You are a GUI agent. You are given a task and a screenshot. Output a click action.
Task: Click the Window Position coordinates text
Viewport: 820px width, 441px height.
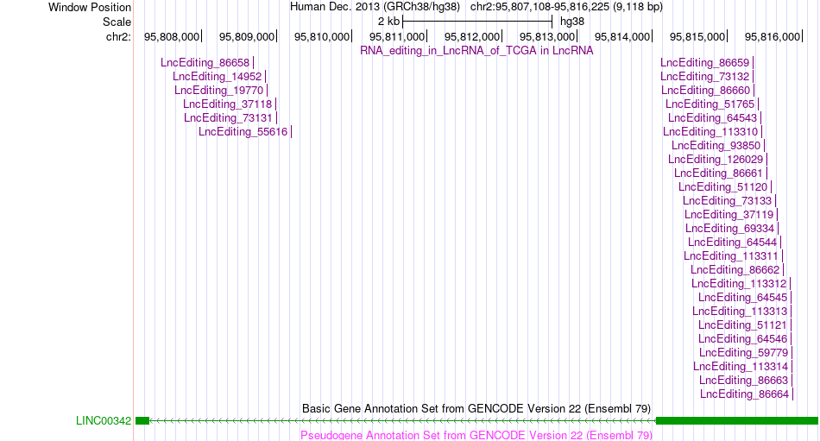(x=566, y=7)
